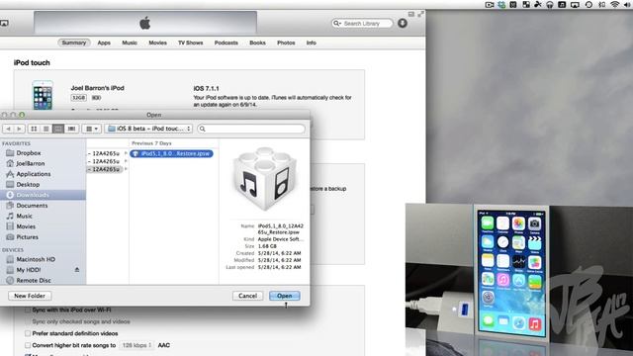Click the AirPlay display menu bar icon
This screenshot has height=356, width=633.
pos(575,4)
